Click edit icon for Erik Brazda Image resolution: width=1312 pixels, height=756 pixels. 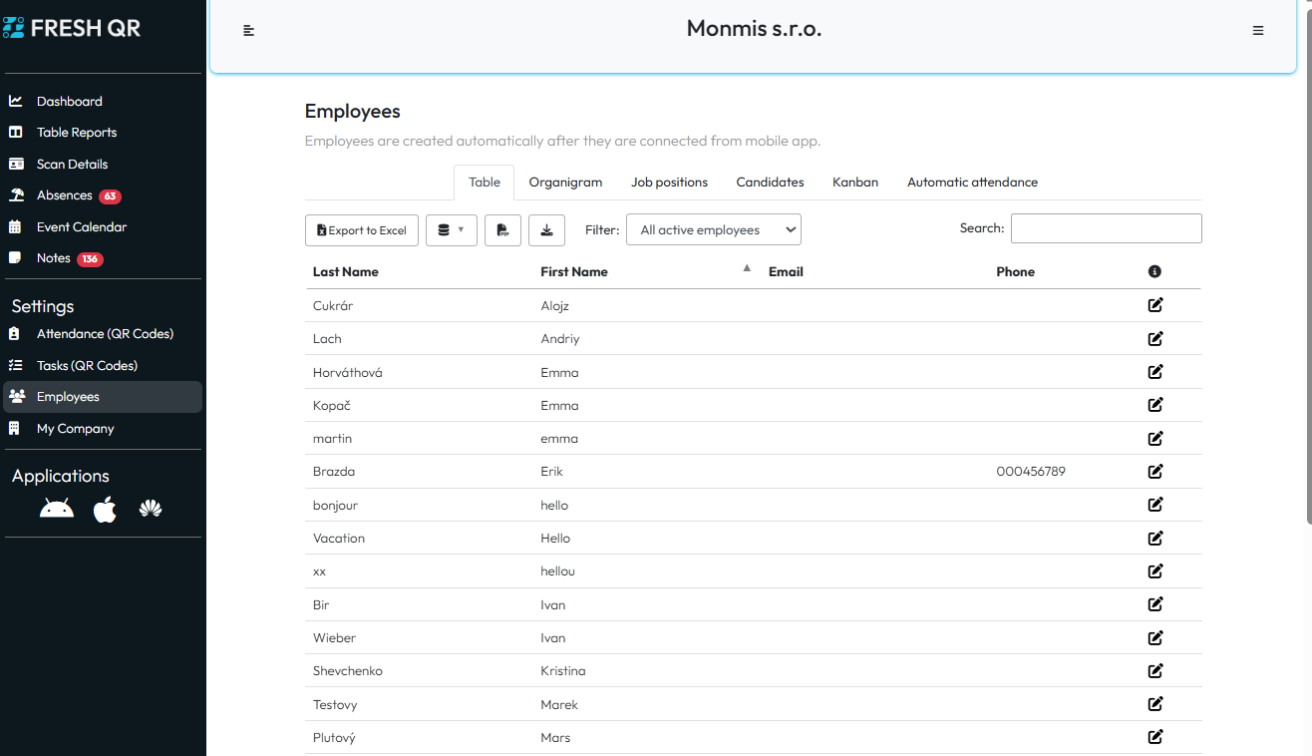[1155, 472]
